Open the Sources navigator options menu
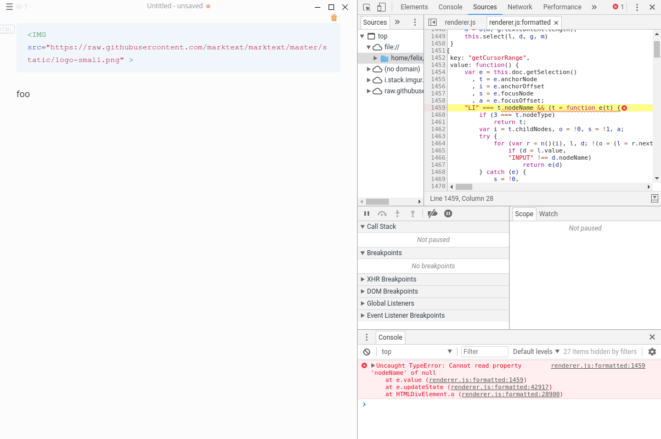The width and height of the screenshot is (661, 439). pyautogui.click(x=415, y=22)
